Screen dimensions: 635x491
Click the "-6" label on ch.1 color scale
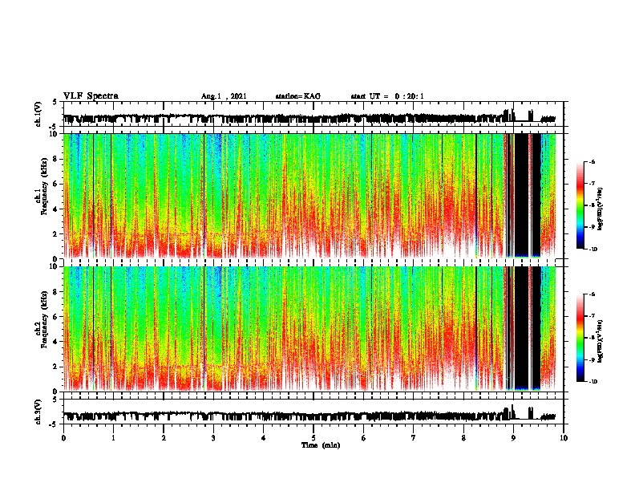(593, 161)
